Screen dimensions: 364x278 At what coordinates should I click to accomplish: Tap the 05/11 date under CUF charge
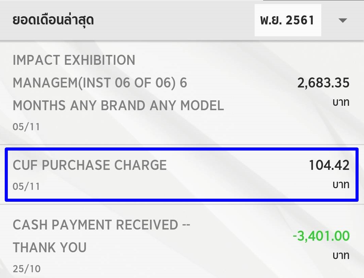[x=26, y=186]
